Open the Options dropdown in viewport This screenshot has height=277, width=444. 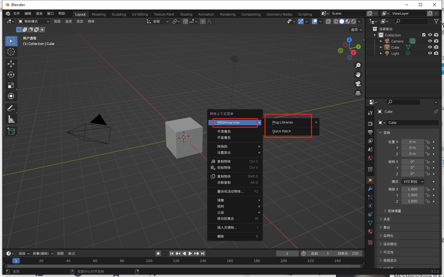pyautogui.click(x=356, y=30)
